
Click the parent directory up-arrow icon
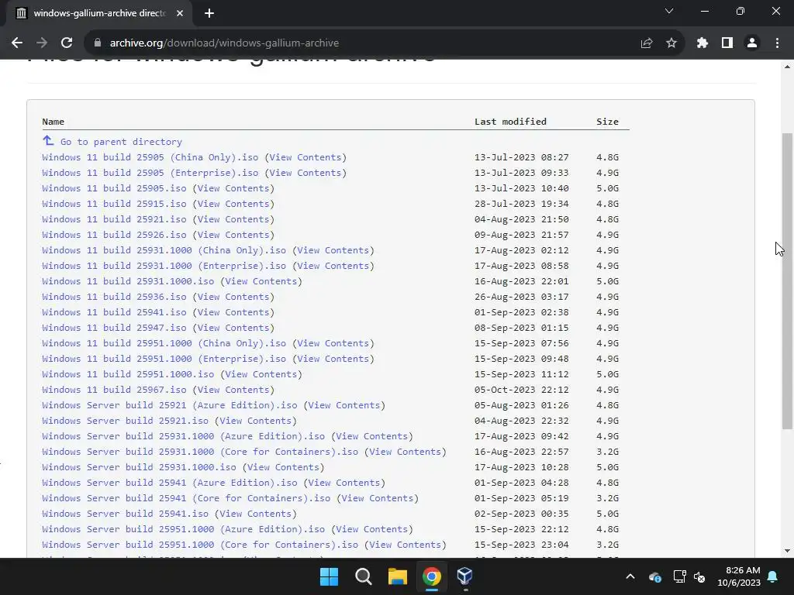[x=48, y=141]
